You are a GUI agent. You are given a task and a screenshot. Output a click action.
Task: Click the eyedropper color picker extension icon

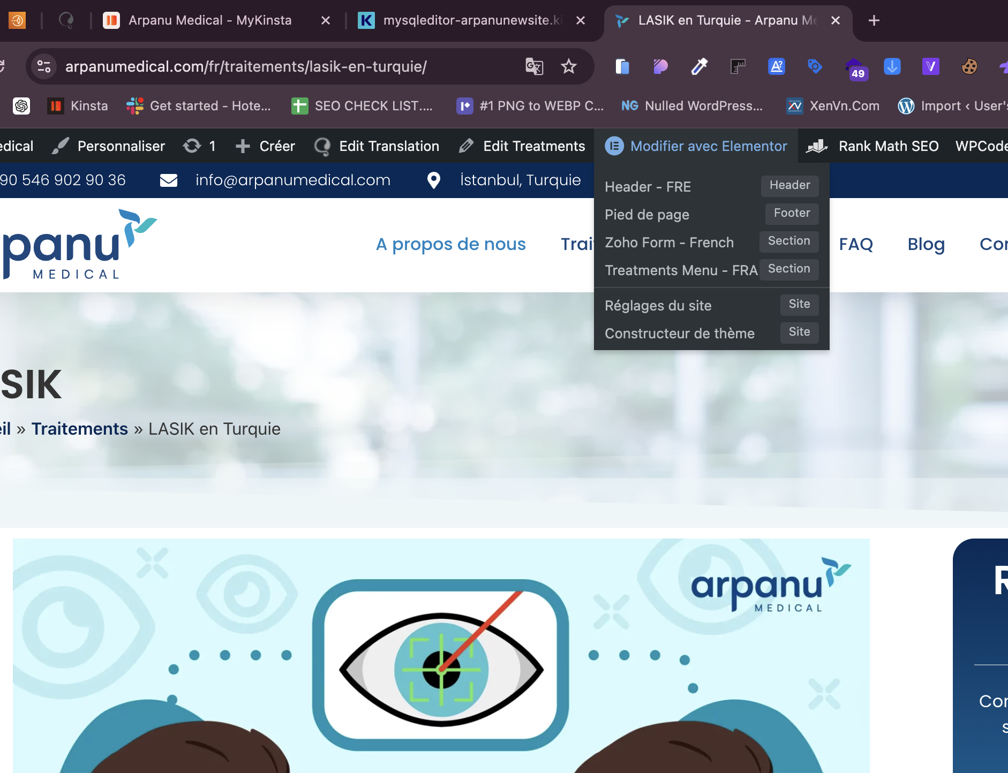(699, 66)
